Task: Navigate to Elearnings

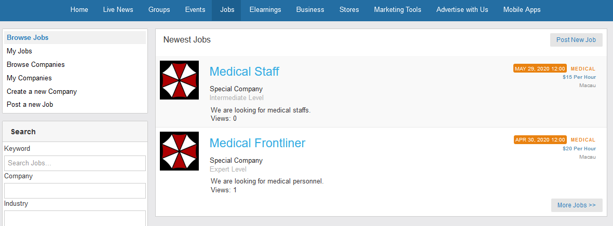Action: pos(265,10)
